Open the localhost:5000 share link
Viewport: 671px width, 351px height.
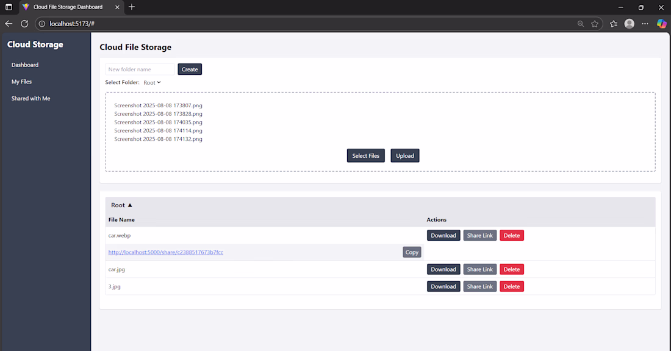tap(165, 252)
